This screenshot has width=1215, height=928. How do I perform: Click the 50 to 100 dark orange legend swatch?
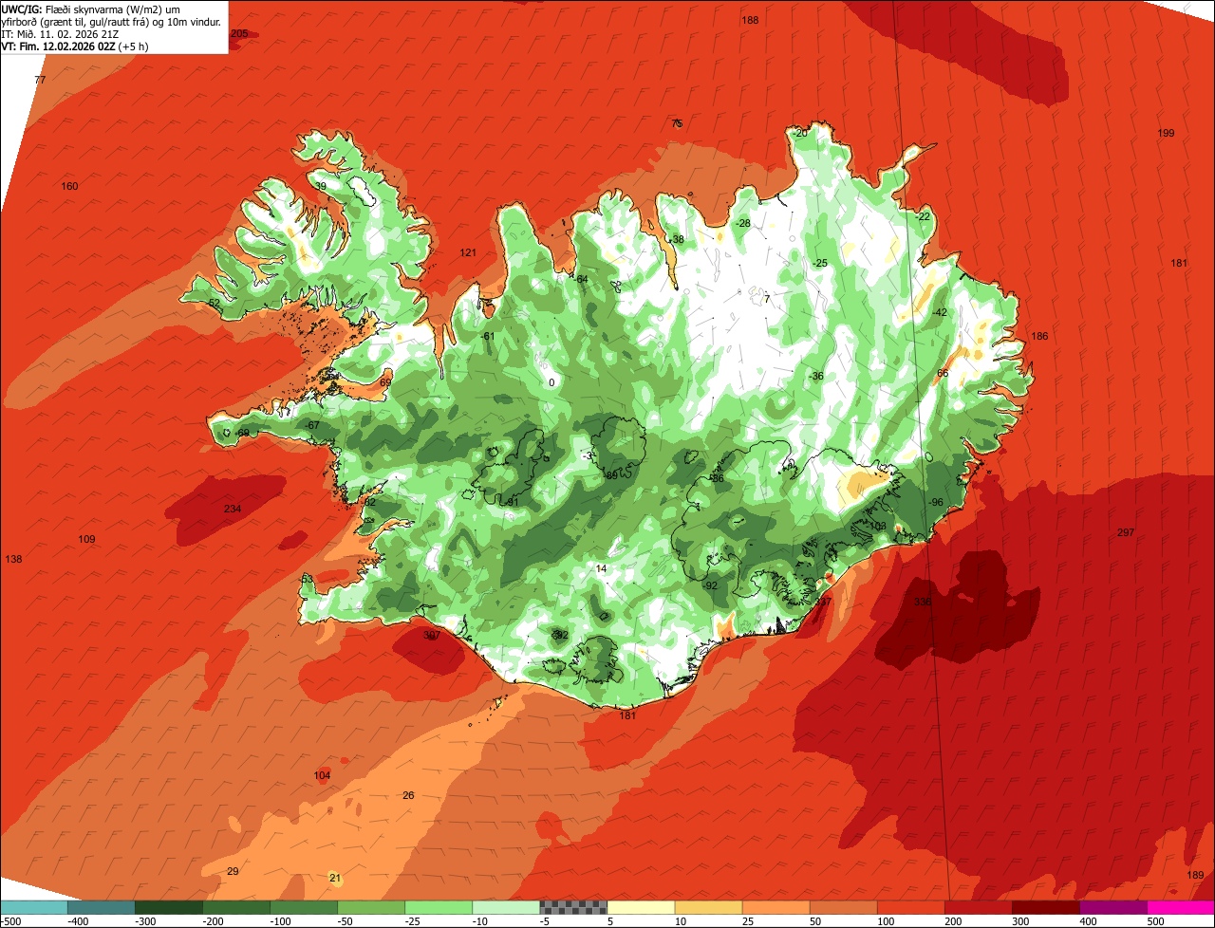[843, 906]
